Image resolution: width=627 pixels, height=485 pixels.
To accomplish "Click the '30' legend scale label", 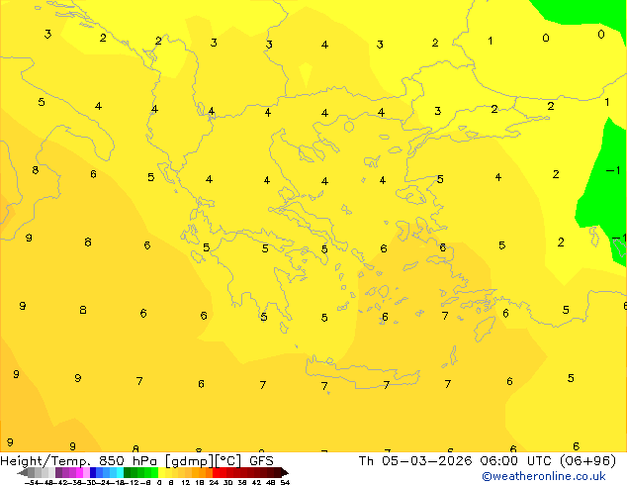I will (x=227, y=483).
